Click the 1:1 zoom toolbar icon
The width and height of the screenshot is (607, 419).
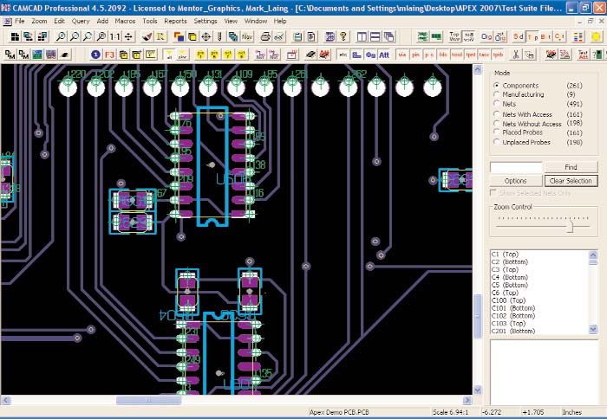[114, 37]
